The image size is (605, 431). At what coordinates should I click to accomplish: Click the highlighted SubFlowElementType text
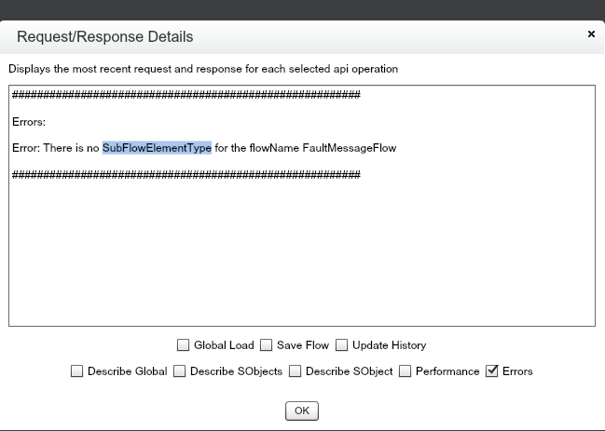157,148
